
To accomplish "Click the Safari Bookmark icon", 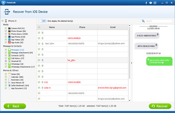I will pyautogui.click(x=9, y=85).
